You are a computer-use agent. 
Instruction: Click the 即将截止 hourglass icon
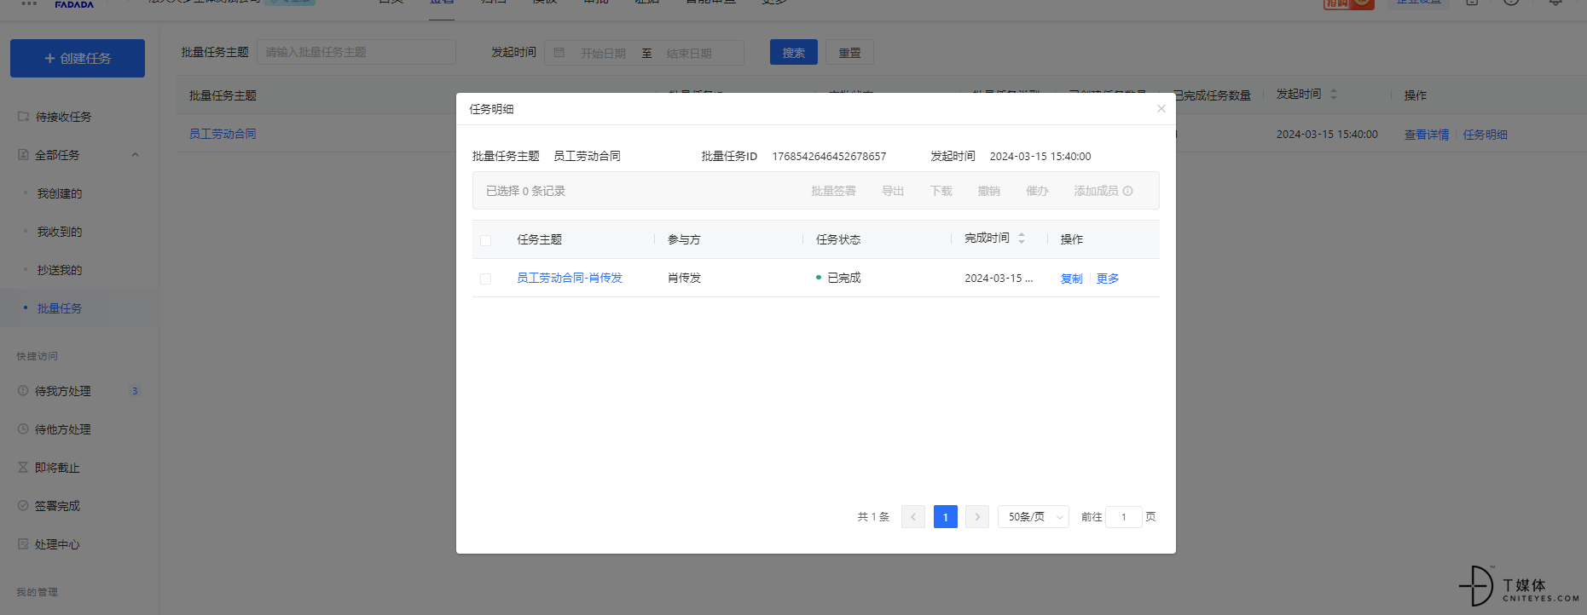click(23, 467)
